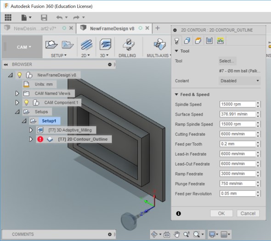Click the tool Select... button
Viewport: 271px width, 241px height.
[x=227, y=61]
